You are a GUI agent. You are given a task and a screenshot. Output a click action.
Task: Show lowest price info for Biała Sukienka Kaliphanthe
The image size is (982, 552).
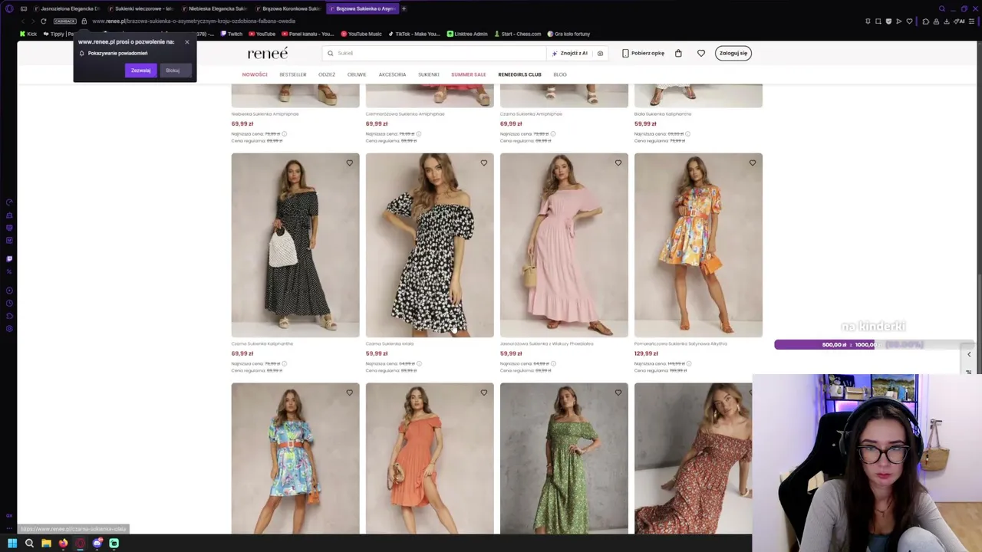coord(687,134)
